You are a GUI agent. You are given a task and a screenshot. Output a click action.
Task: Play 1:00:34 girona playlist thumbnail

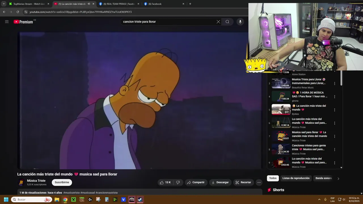[281, 96]
